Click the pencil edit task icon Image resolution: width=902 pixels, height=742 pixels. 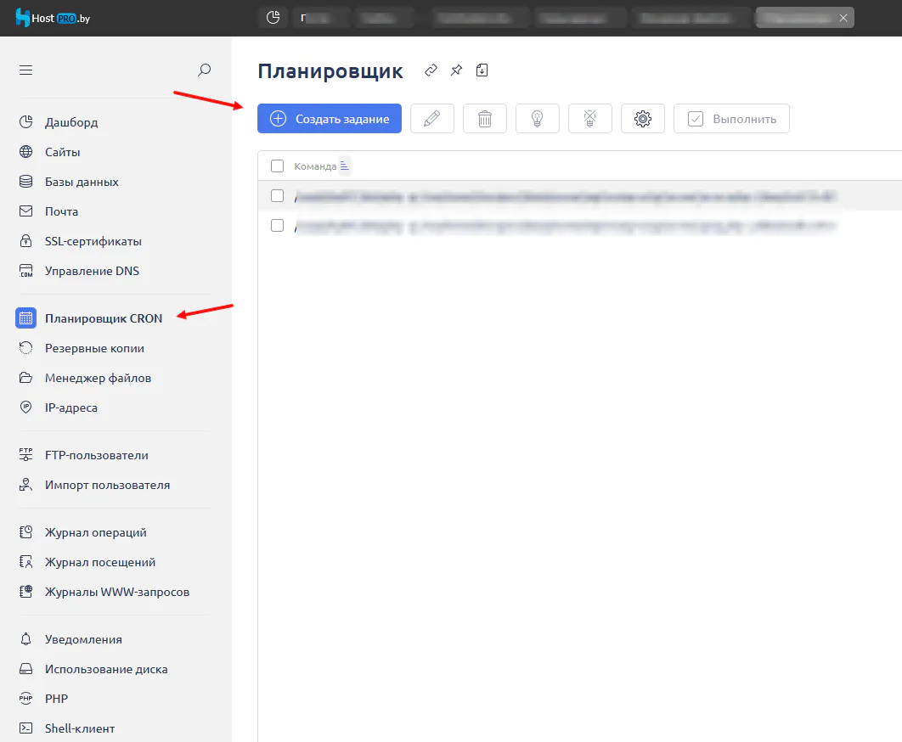431,119
